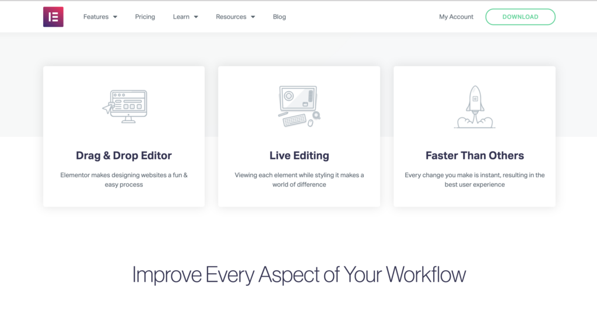Go to the Pricing page
The width and height of the screenshot is (597, 318).
click(x=145, y=17)
